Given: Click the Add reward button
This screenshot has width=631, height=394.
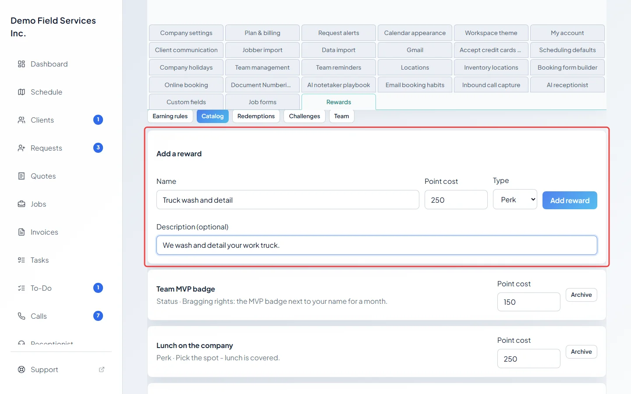Looking at the screenshot, I should tap(570, 201).
